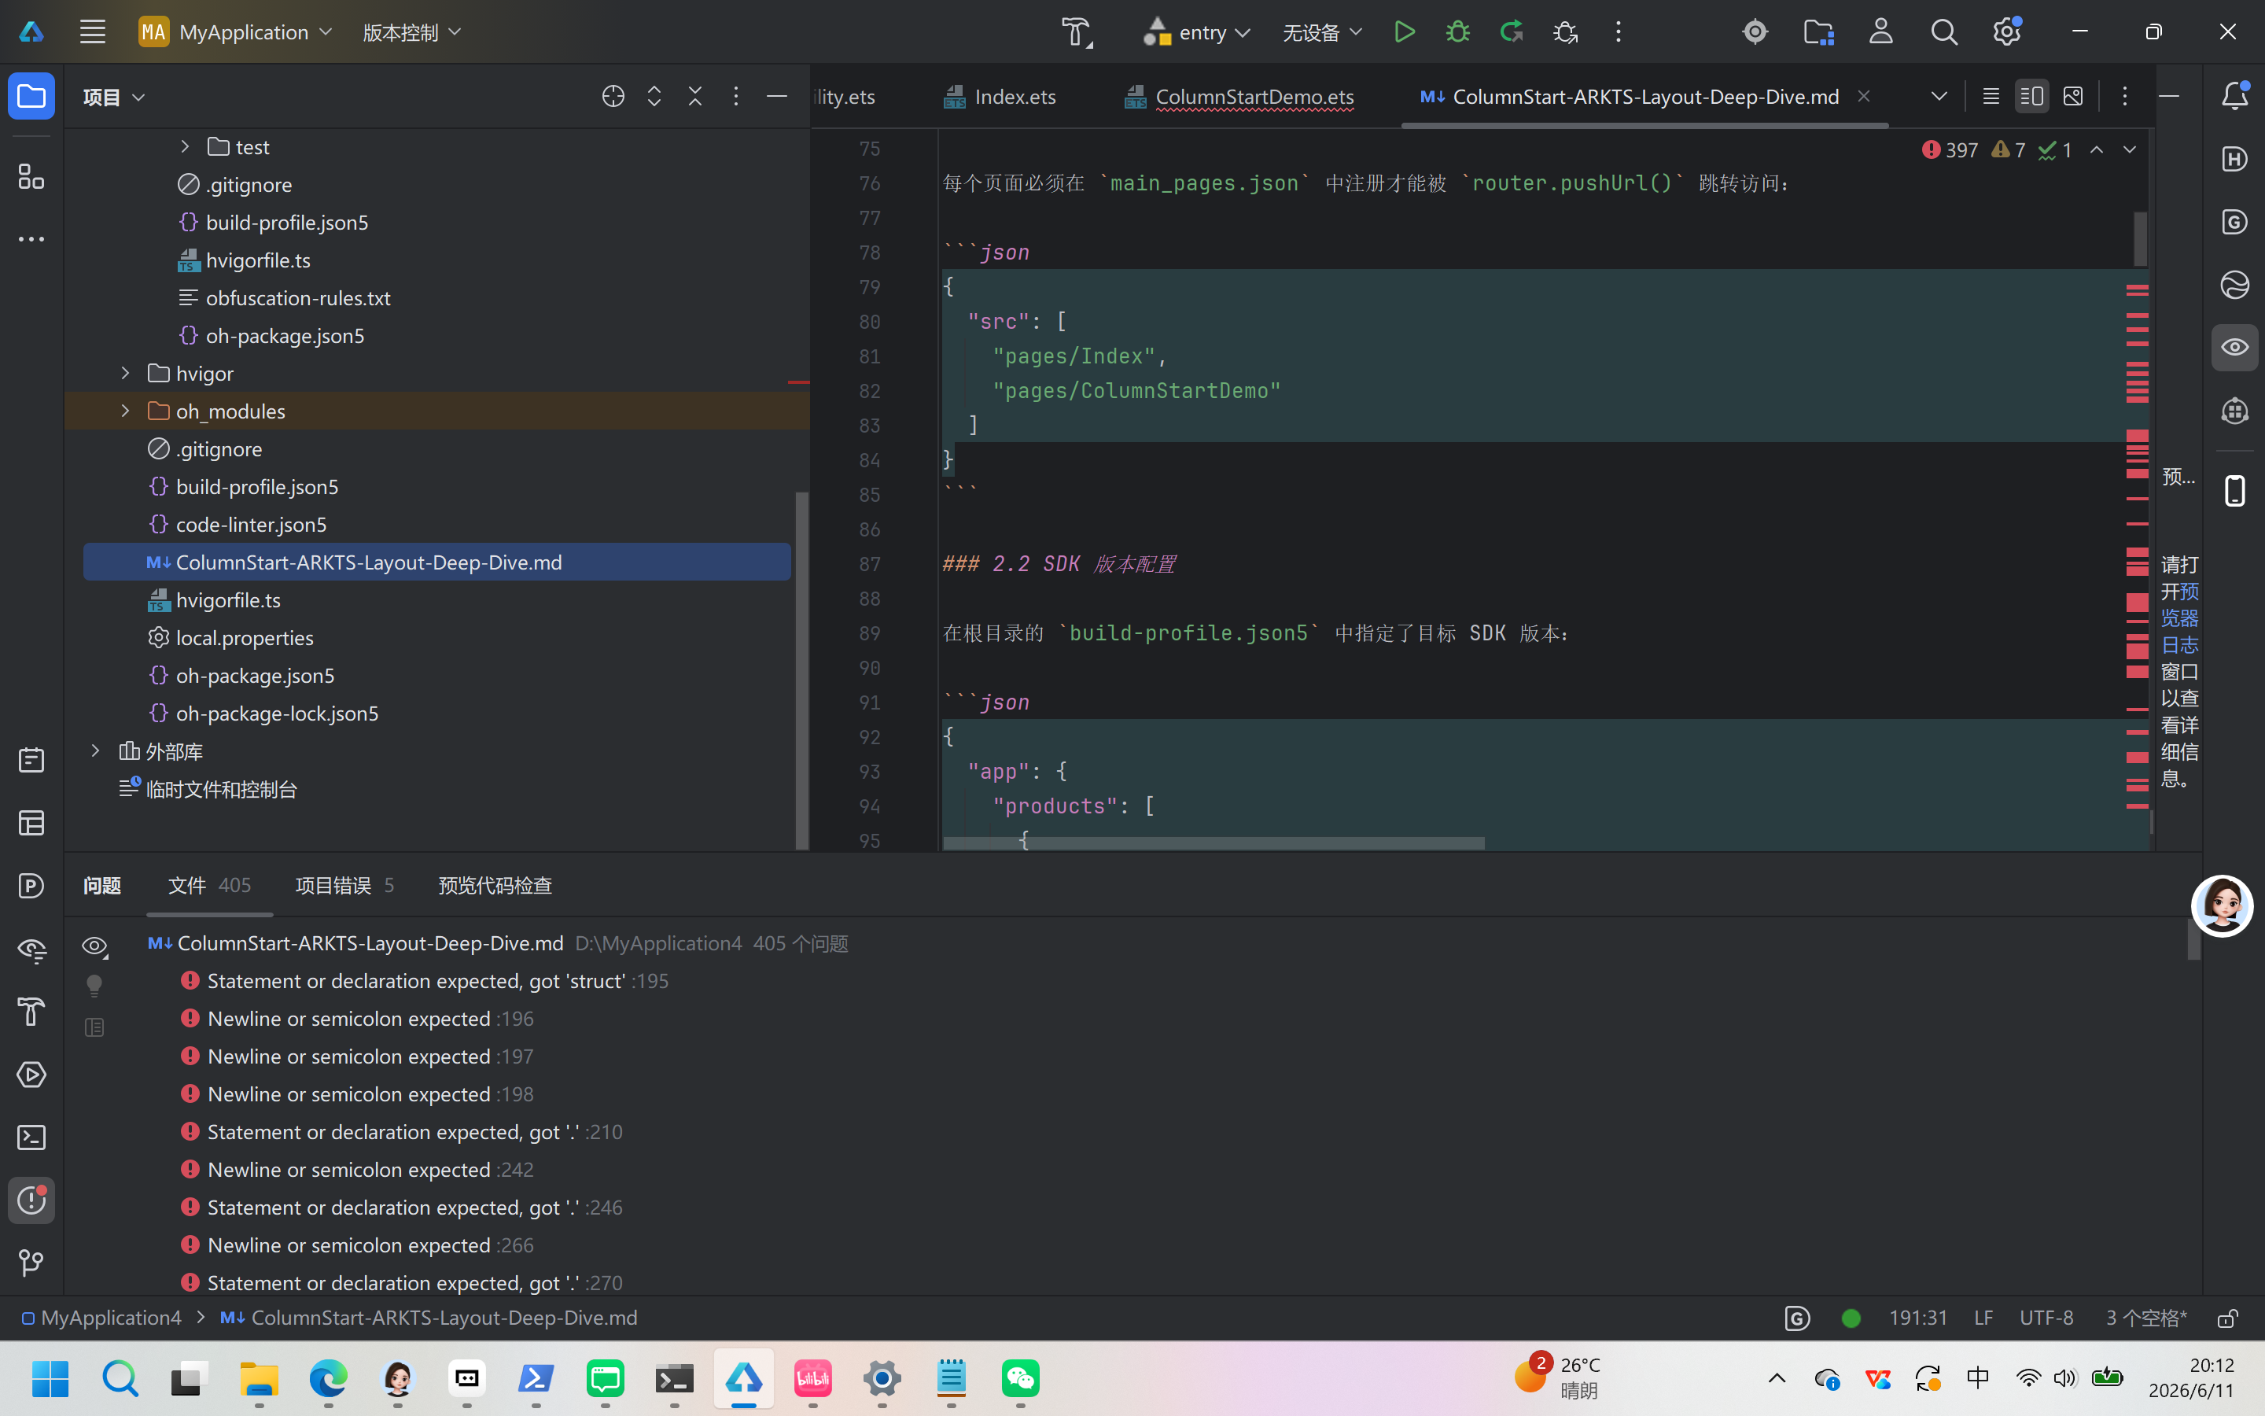The height and width of the screenshot is (1416, 2265).
Task: Go to the next highlighted error arrow
Action: (2129, 149)
